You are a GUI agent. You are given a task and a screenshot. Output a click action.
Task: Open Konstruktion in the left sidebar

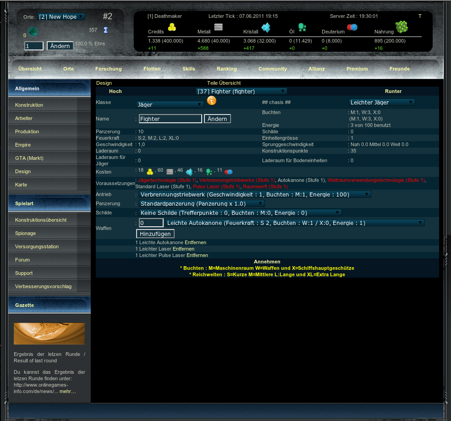[29, 105]
